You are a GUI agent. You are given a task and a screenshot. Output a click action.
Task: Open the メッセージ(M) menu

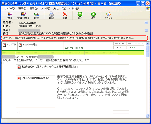click(59, 8)
